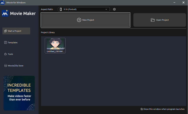Open the Aspect Ratio 9:16 (Portrait) dropdown

(84, 9)
